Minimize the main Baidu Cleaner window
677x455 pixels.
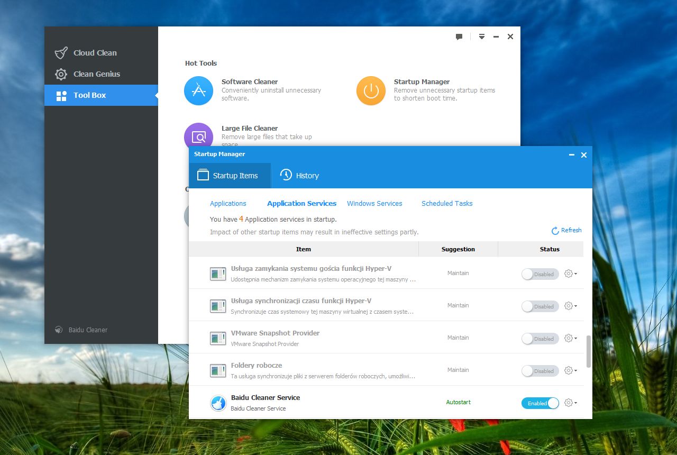[496, 37]
